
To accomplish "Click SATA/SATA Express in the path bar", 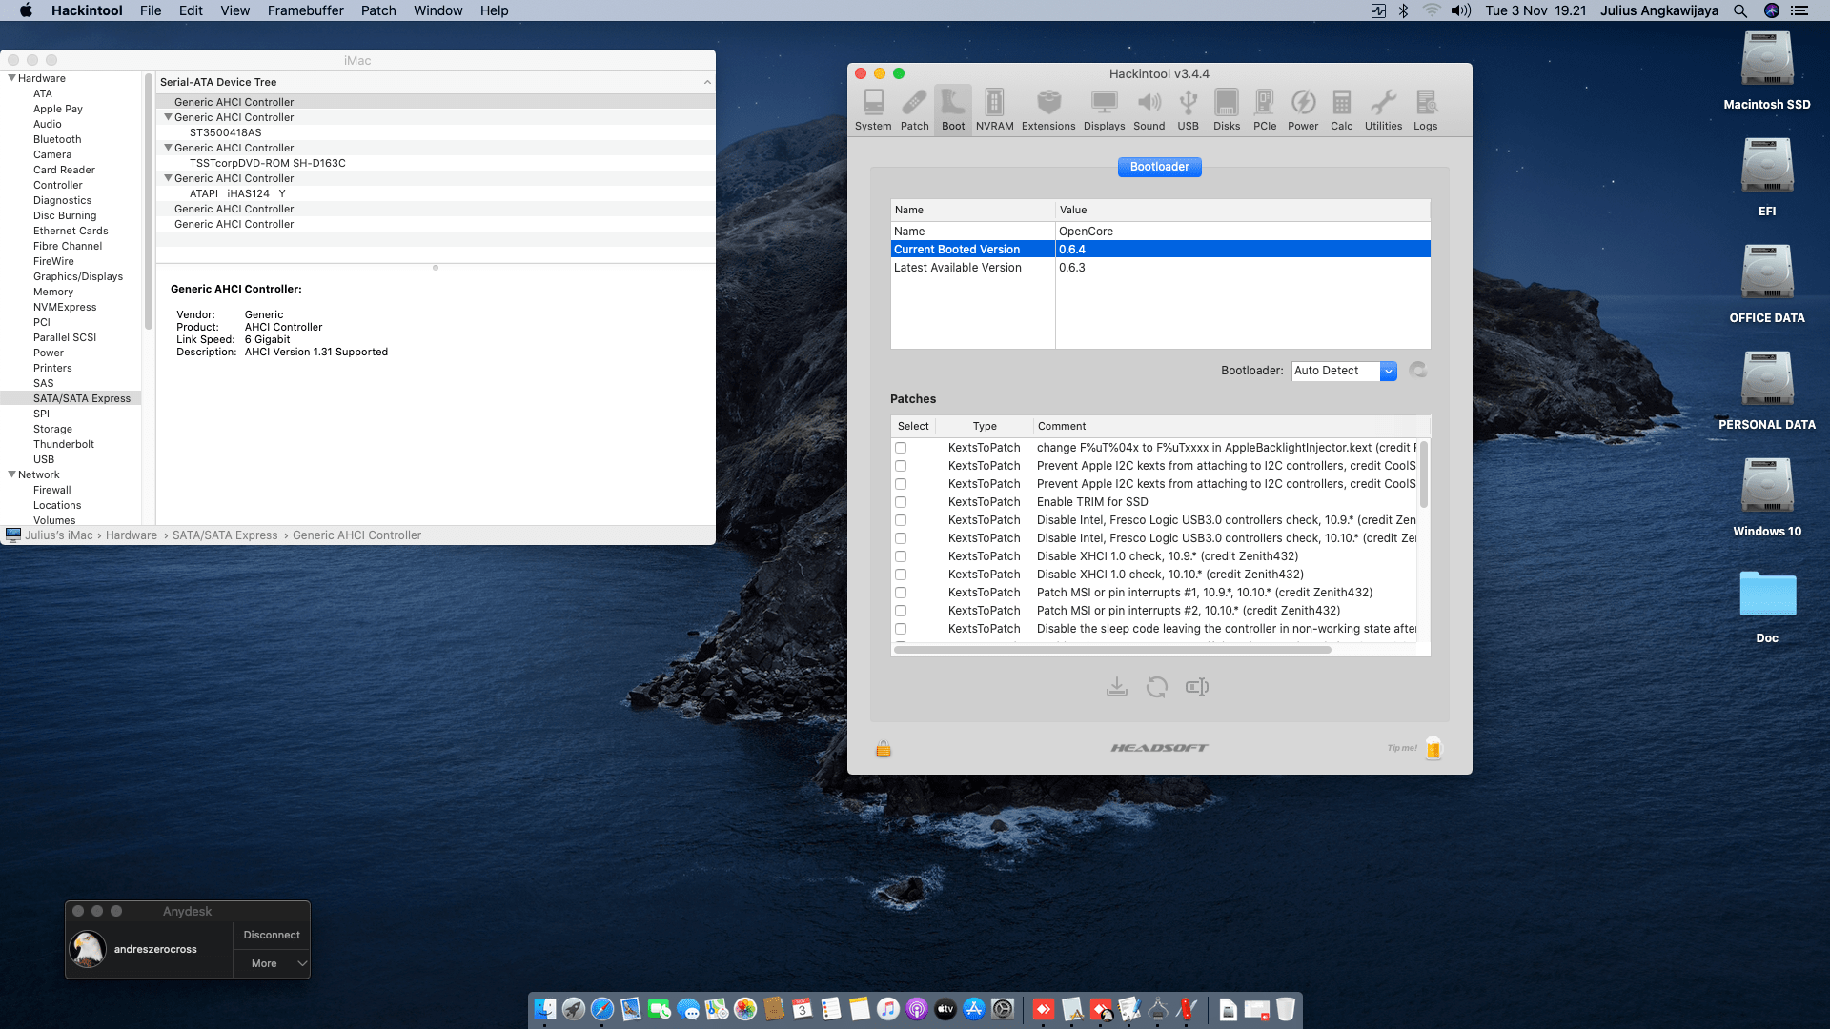I will [x=225, y=535].
